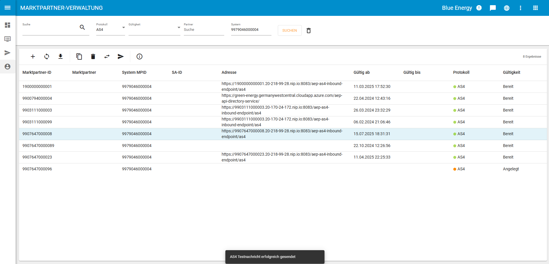
Task: Clear filters with trash icon beside Suchen
Action: point(309,31)
